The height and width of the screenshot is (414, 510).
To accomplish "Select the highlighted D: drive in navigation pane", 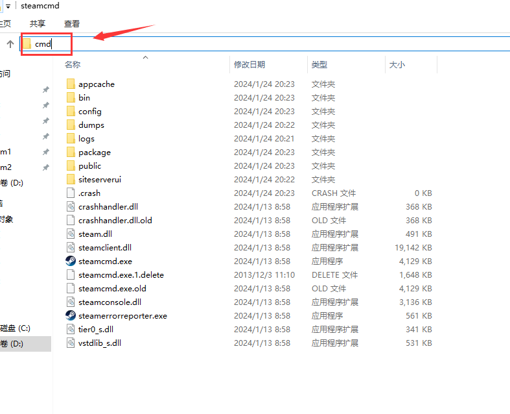I will click(25, 344).
